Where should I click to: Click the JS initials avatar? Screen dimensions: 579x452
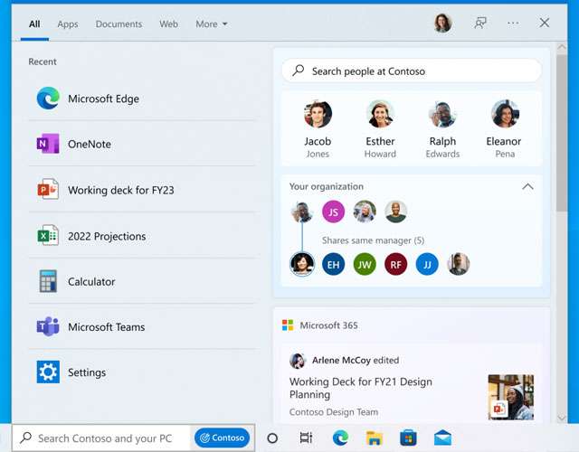pyautogui.click(x=333, y=212)
